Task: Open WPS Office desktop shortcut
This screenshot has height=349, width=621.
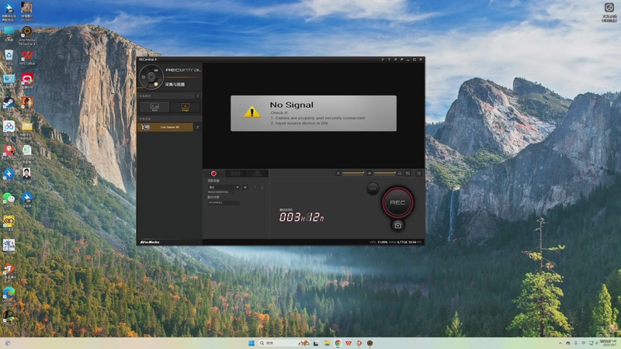Action: (x=27, y=57)
